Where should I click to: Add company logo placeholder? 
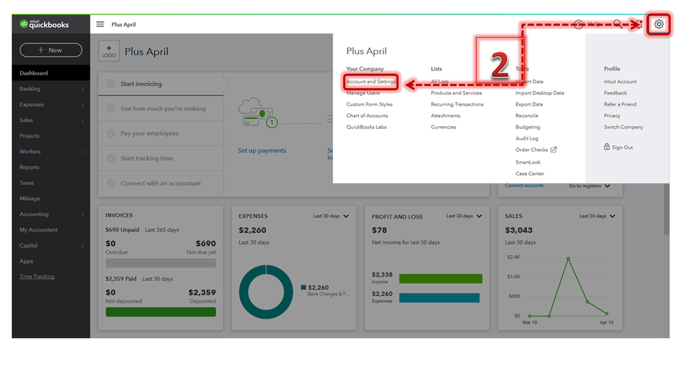coord(108,52)
